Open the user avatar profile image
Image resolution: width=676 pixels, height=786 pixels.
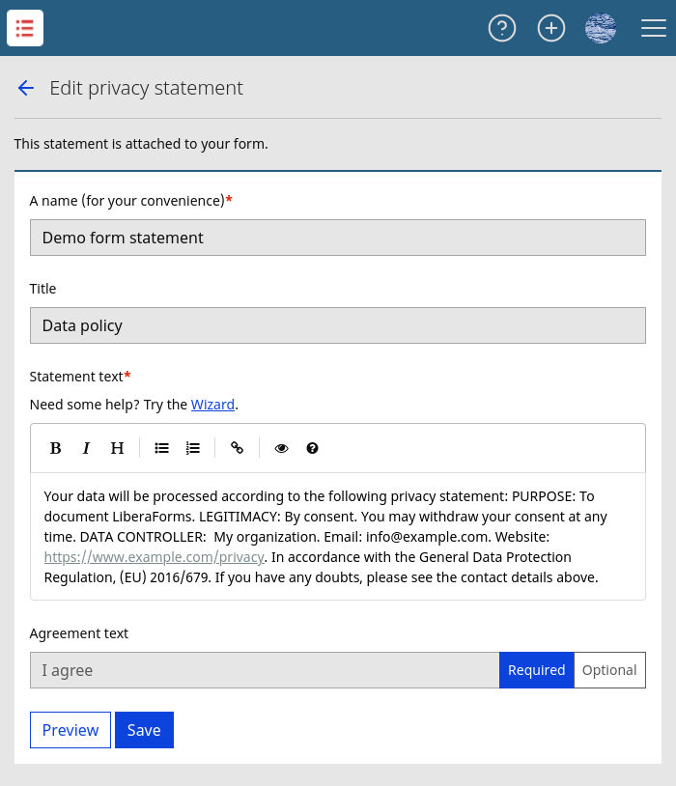(601, 28)
